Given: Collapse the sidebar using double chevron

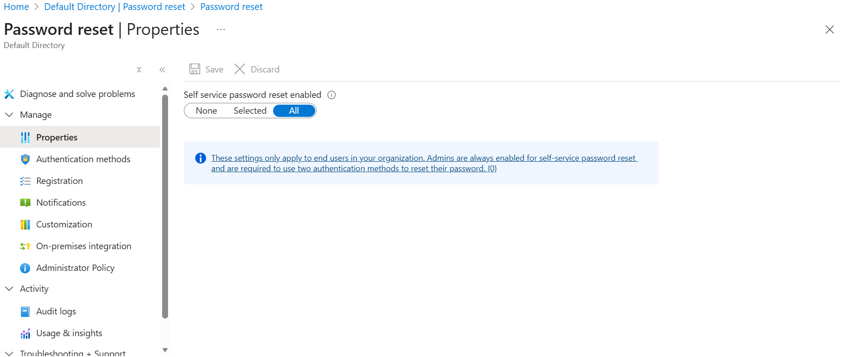Looking at the screenshot, I should [x=162, y=70].
